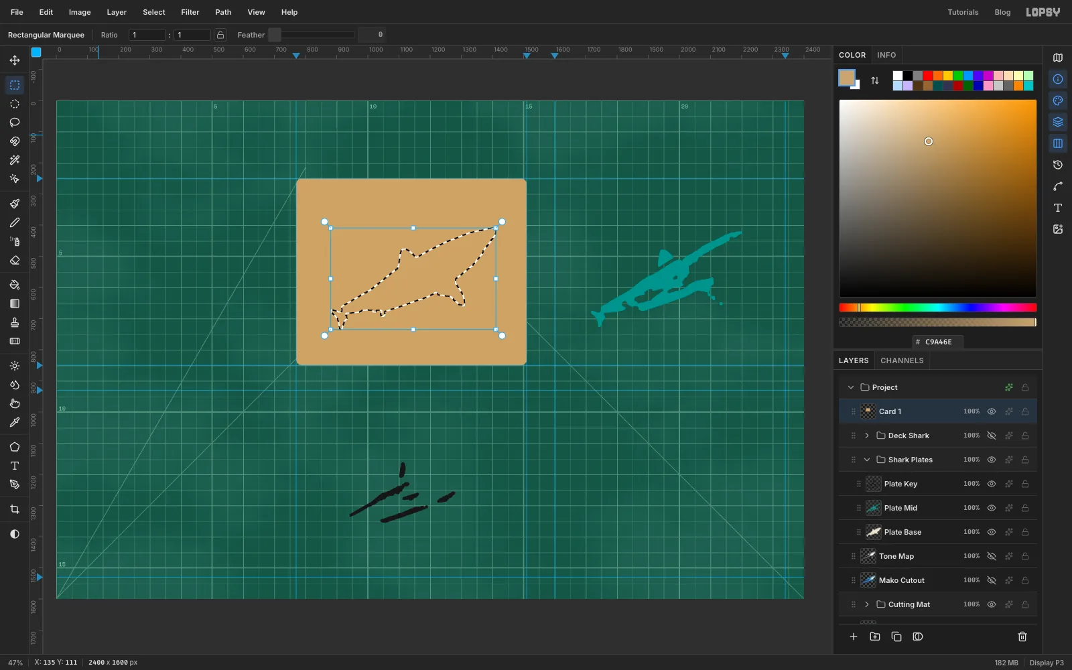This screenshot has width=1072, height=670.
Task: Open the Filter menu
Action: tap(190, 12)
